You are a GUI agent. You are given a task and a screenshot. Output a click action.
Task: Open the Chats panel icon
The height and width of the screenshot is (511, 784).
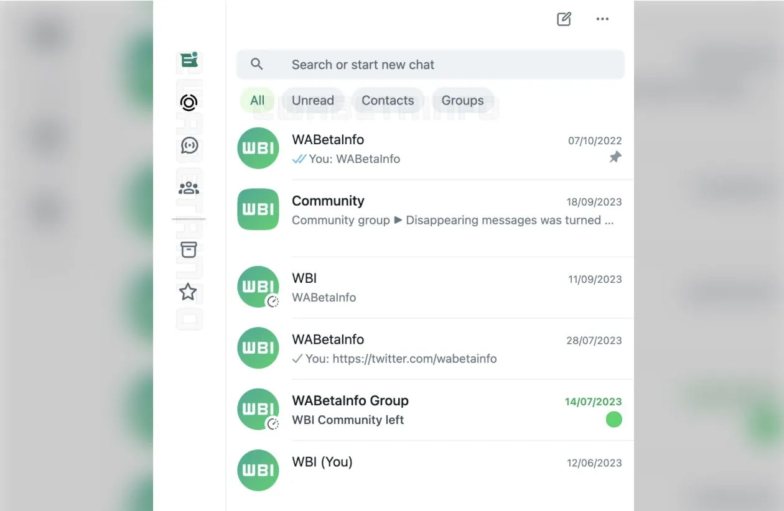point(189,60)
